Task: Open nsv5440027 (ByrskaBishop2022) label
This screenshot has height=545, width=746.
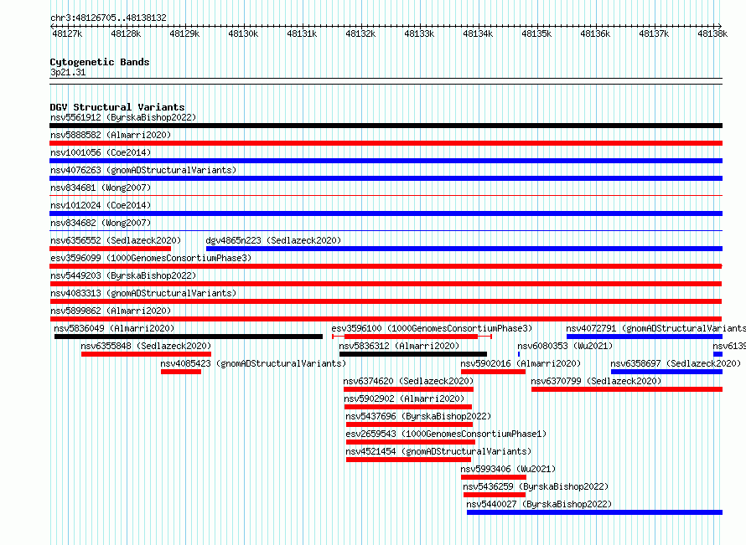Action: point(539,504)
